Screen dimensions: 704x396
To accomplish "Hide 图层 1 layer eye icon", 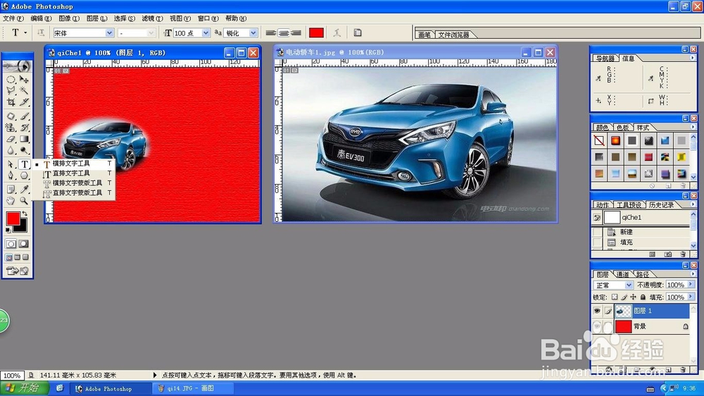I will [597, 311].
